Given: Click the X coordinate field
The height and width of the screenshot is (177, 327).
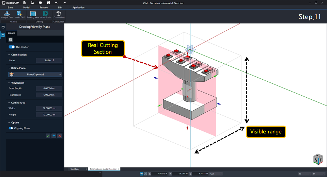Looking at the screenshot, I should [x=160, y=174].
